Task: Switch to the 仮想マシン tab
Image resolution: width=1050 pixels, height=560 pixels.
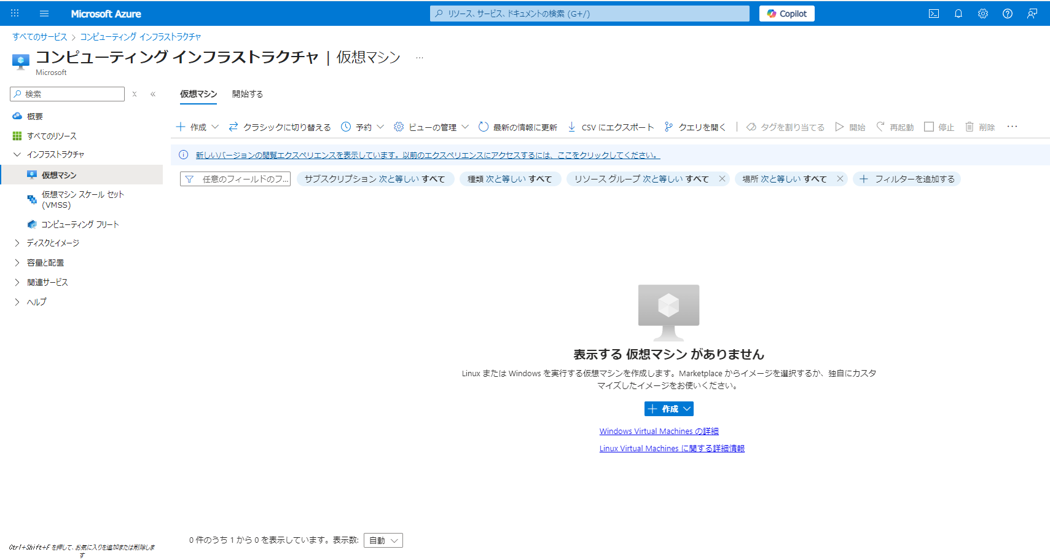Action: coord(198,94)
